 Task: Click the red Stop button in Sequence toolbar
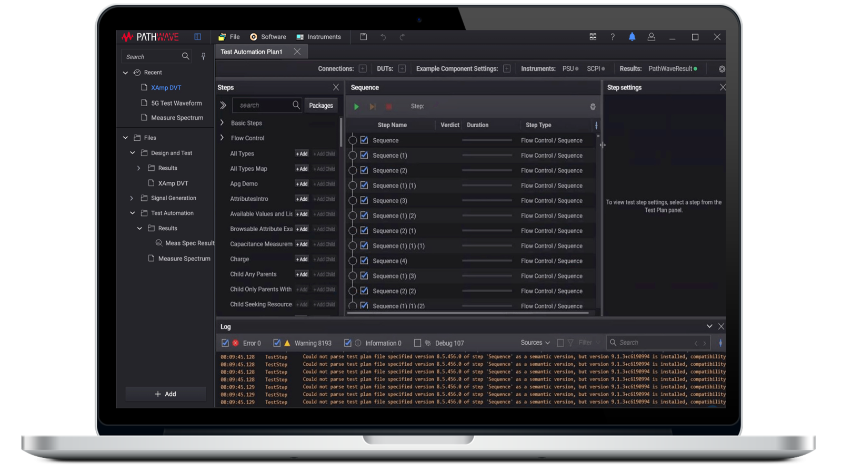coord(389,107)
